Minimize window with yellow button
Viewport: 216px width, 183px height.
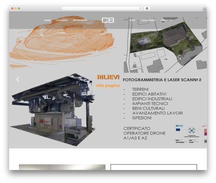point(16,9)
